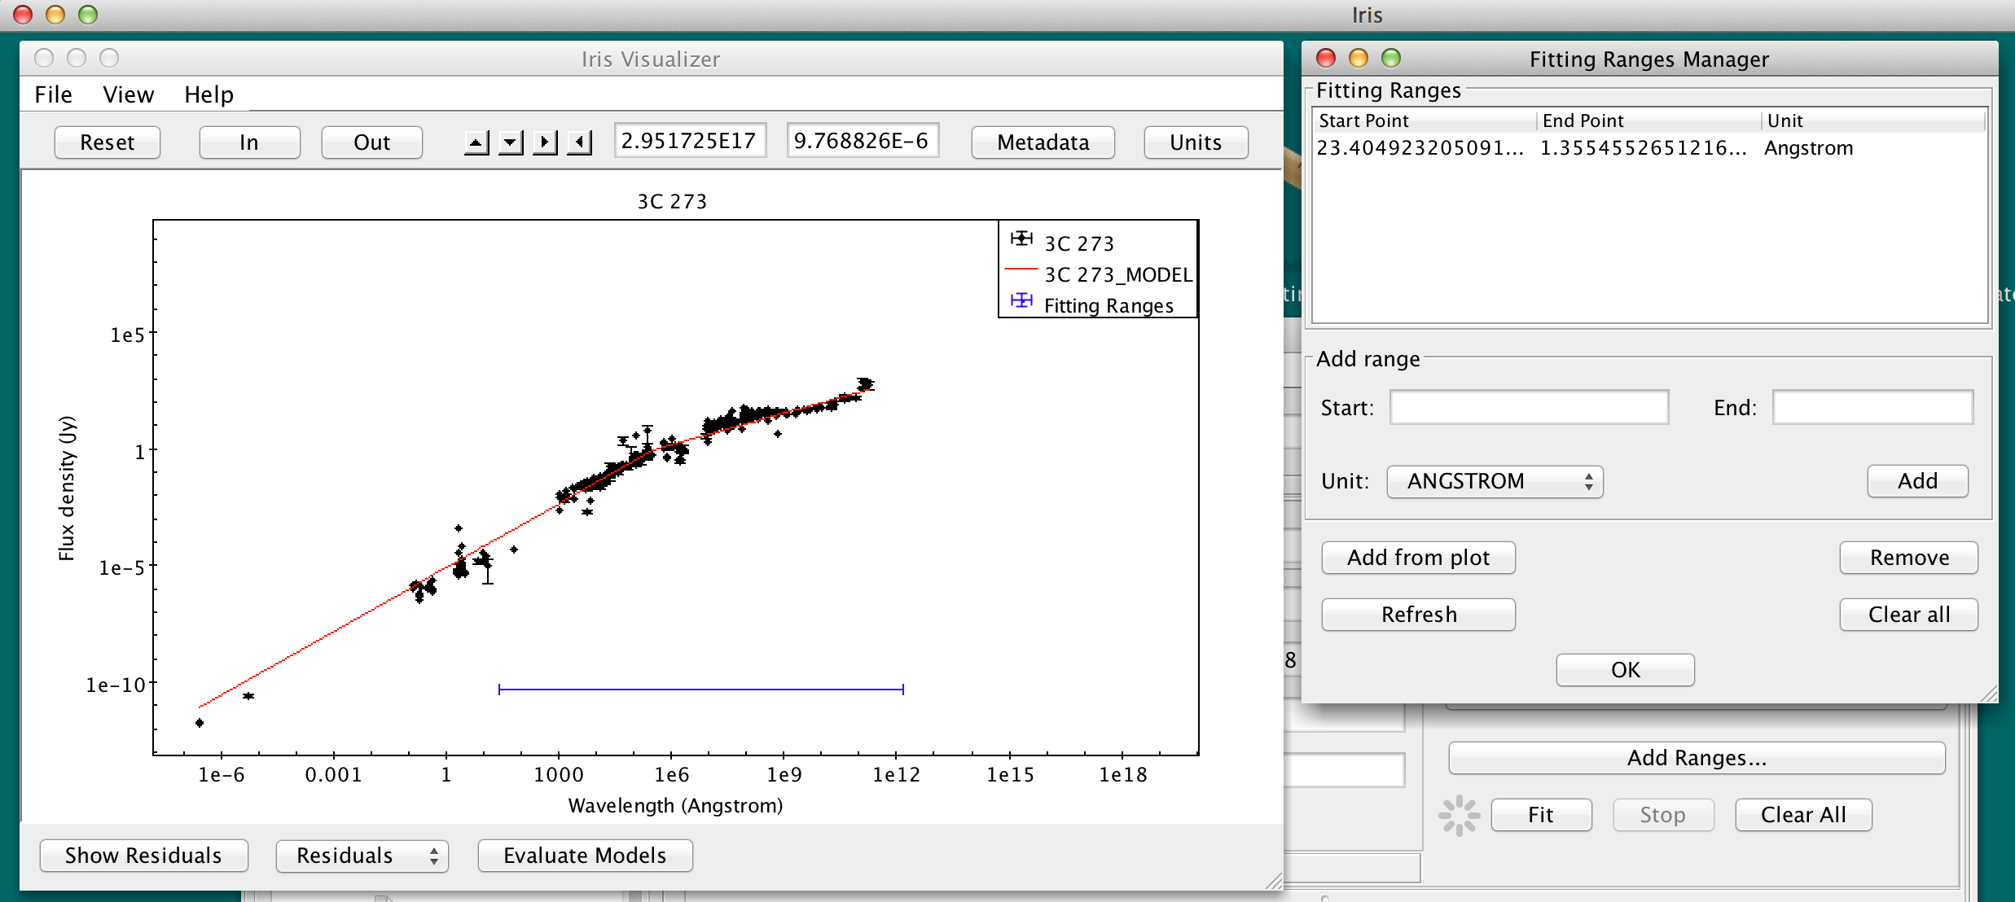
Task: Remove the selected fitting range
Action: (1909, 558)
